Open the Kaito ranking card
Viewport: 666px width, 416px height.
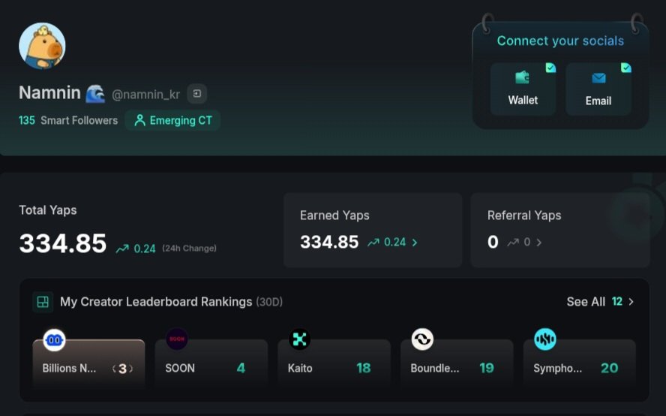(x=334, y=363)
